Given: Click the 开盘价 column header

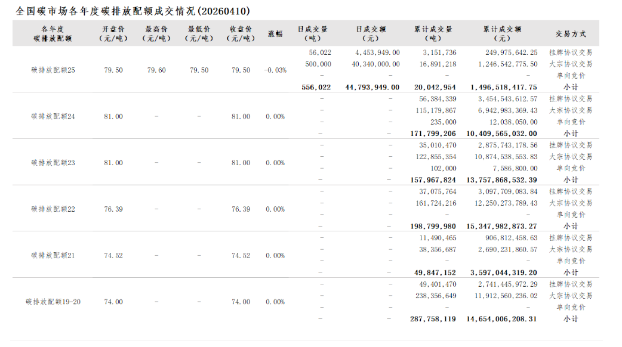Looking at the screenshot, I should (x=113, y=33).
